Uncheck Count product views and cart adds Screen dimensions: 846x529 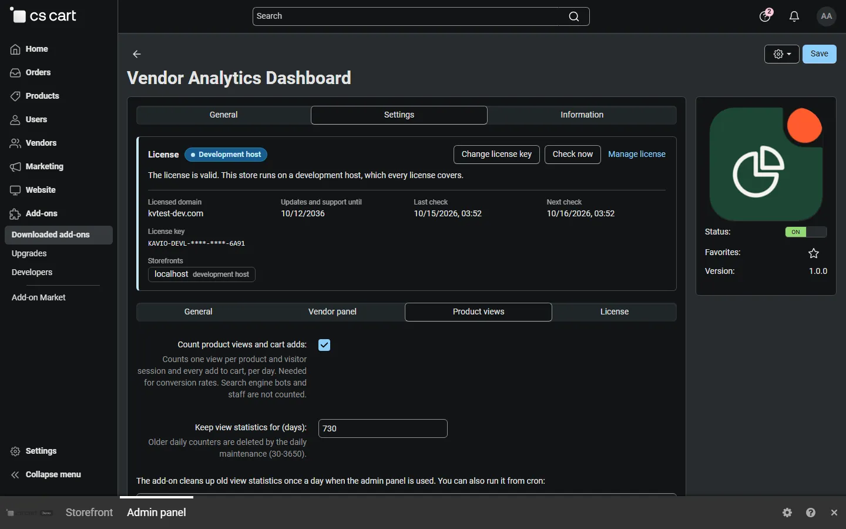click(324, 345)
